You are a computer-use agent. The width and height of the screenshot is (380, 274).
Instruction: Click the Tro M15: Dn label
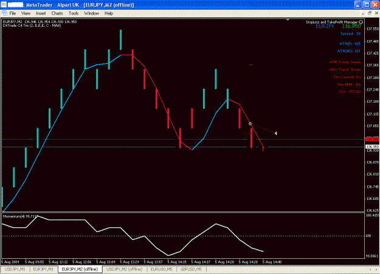pos(349,84)
